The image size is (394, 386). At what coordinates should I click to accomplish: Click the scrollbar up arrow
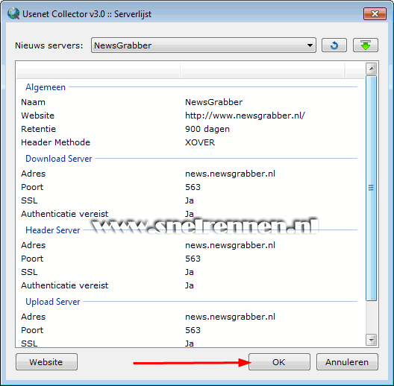[x=372, y=69]
